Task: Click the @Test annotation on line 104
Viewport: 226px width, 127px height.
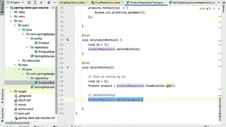Action: (86, 63)
